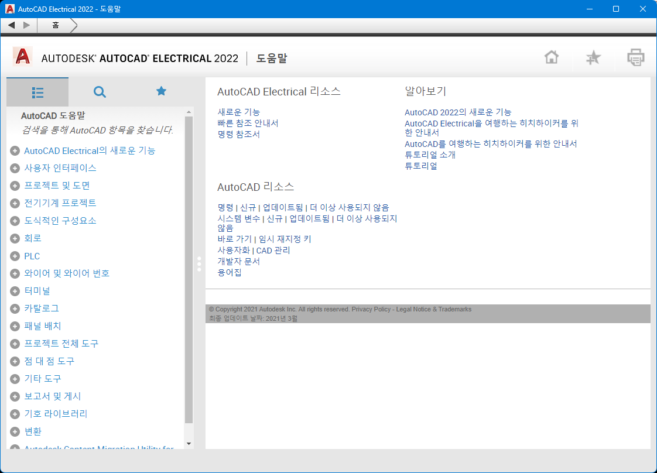Switch to the Contents list tab
This screenshot has width=657, height=473.
point(37,92)
